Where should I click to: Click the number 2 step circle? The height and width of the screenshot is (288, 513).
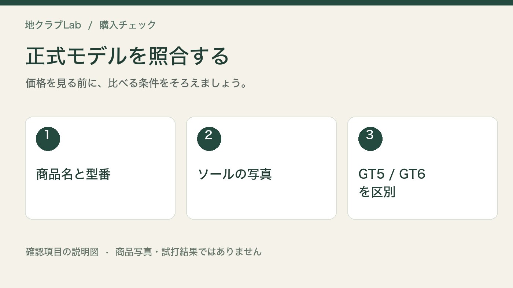tap(209, 139)
